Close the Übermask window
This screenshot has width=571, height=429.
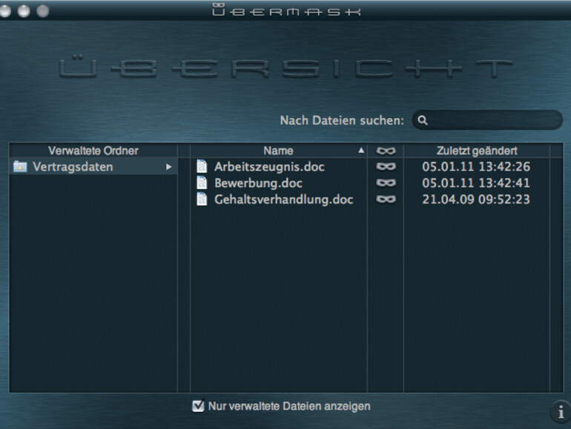[5, 11]
